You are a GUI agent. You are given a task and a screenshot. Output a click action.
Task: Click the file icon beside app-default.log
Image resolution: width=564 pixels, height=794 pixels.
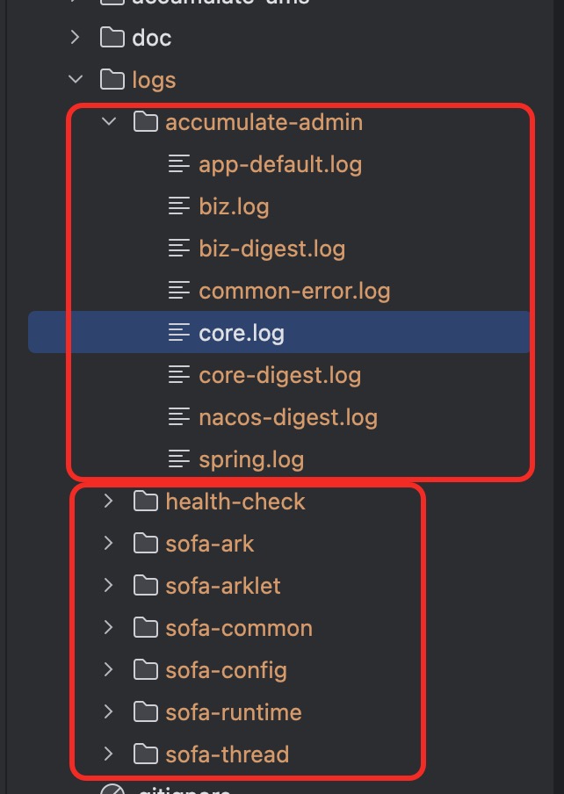(x=179, y=164)
